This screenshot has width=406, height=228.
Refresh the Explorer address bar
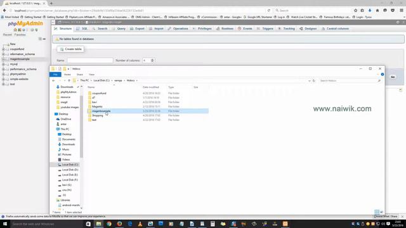[313, 80]
